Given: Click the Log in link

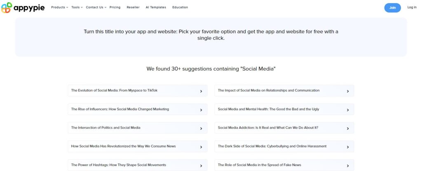Looking at the screenshot, I should point(412,7).
